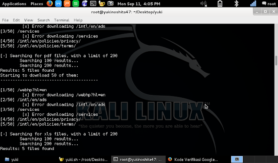Maximize the terminal window
Screen dimensions: 278x163
point(265,12)
